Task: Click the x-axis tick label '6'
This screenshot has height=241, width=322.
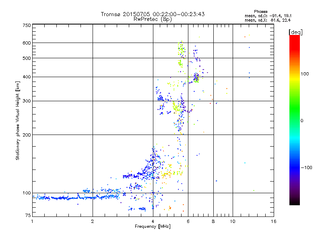Action: [x=188, y=221]
